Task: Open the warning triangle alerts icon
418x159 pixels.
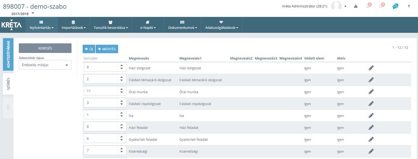Action: [x=356, y=6]
